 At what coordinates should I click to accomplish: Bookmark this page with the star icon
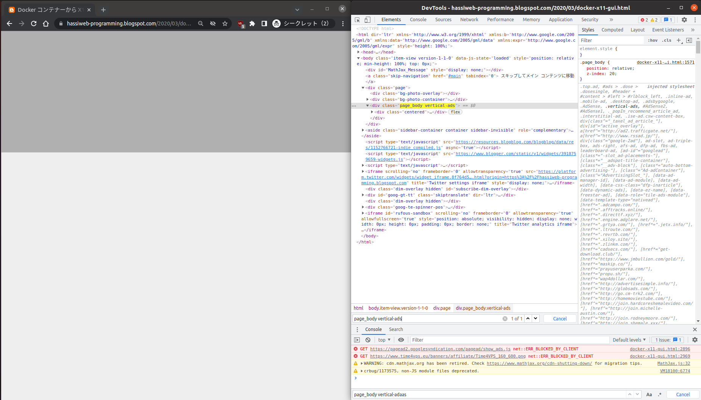coord(225,24)
